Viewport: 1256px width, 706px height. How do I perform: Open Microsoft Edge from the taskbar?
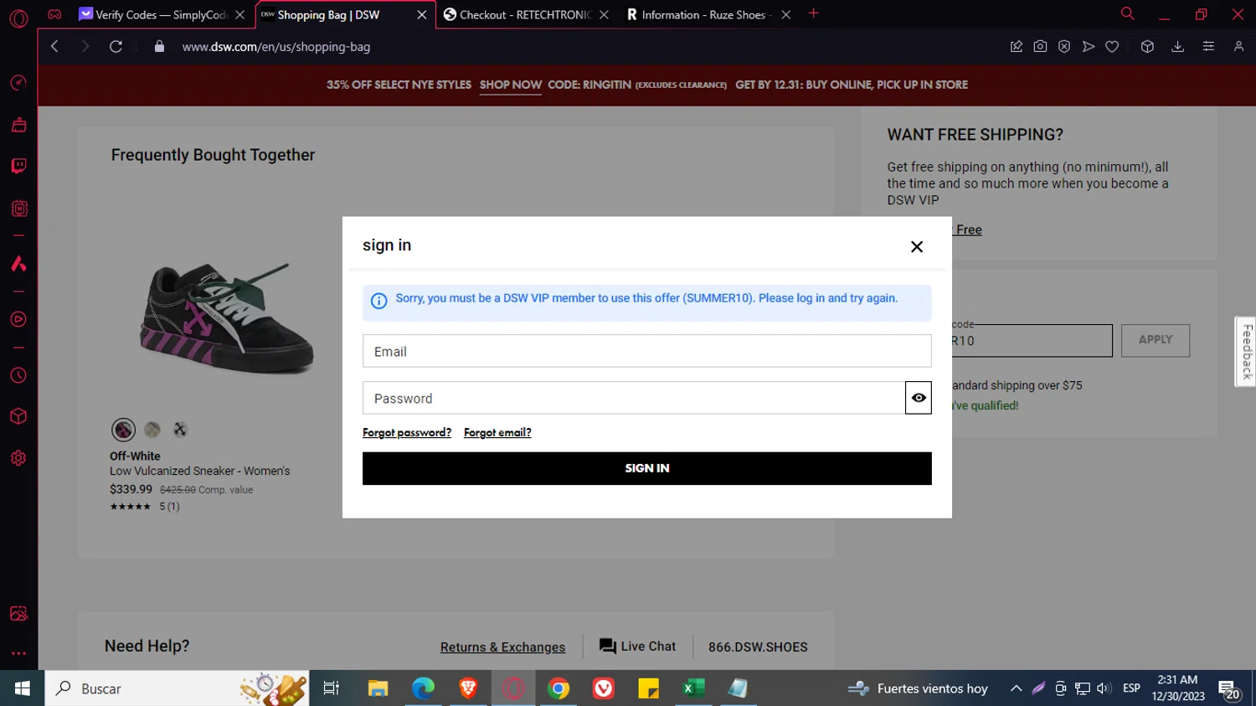[x=423, y=688]
